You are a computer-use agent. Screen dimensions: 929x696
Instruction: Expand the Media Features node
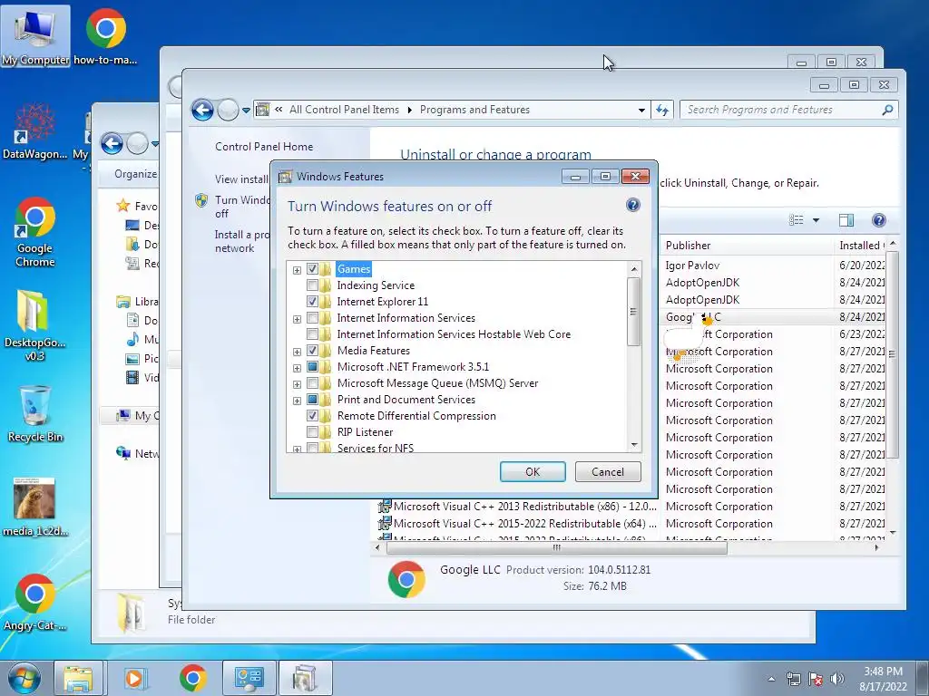pyautogui.click(x=297, y=352)
